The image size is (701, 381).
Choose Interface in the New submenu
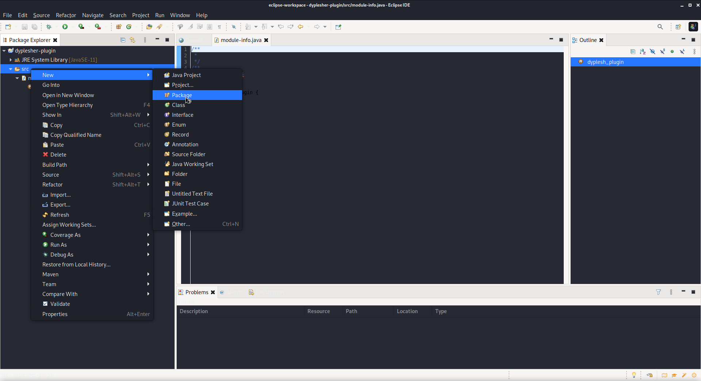point(197,115)
